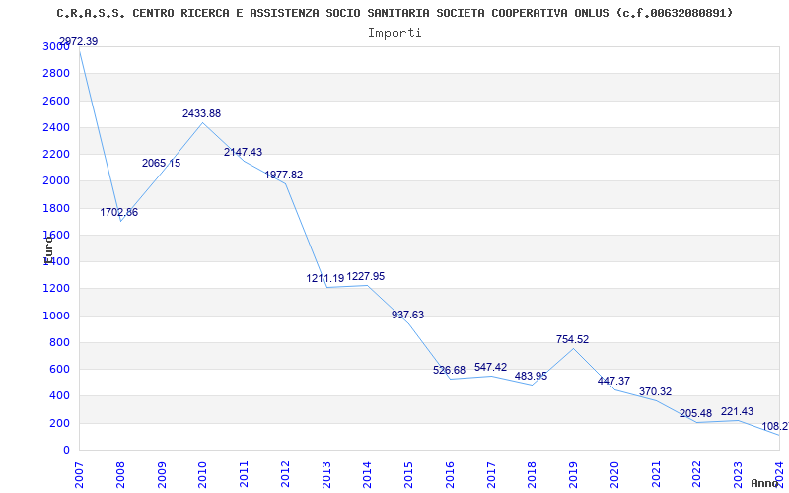Viewport: 789px width, 493px height.
Task: Click the data label 2065.15
Action: [161, 163]
